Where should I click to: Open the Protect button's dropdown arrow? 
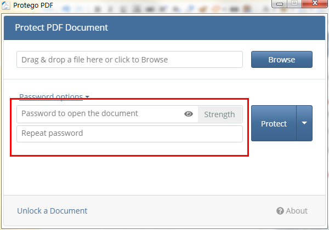click(304, 123)
